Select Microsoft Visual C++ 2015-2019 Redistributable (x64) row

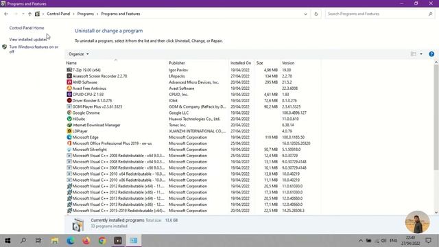click(x=193, y=211)
